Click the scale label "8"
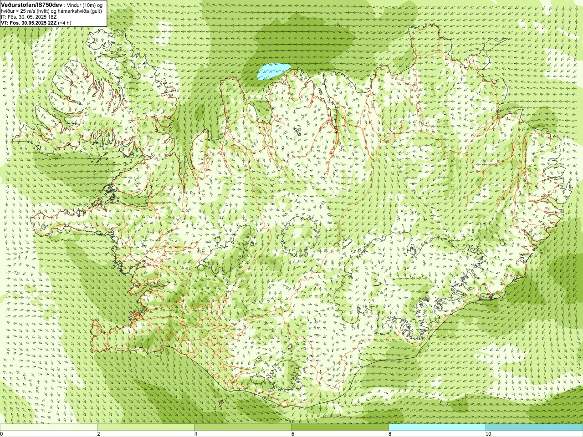Viewport: 583px width, 437px height. [x=390, y=434]
